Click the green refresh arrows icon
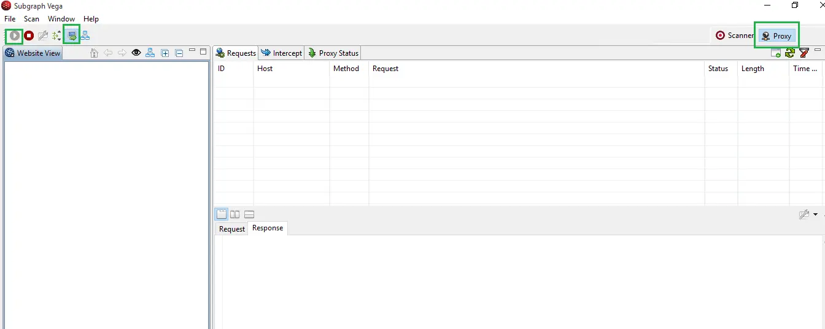Viewport: 825px width, 329px height. (x=790, y=53)
